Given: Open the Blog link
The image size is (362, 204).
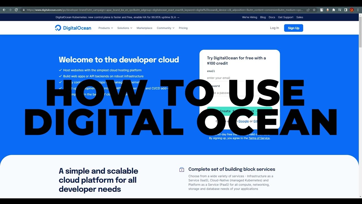Looking at the screenshot, I should [263, 17].
